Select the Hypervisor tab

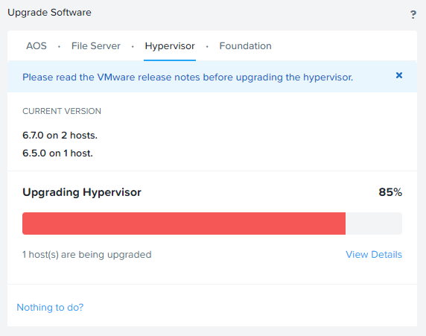[x=170, y=46]
